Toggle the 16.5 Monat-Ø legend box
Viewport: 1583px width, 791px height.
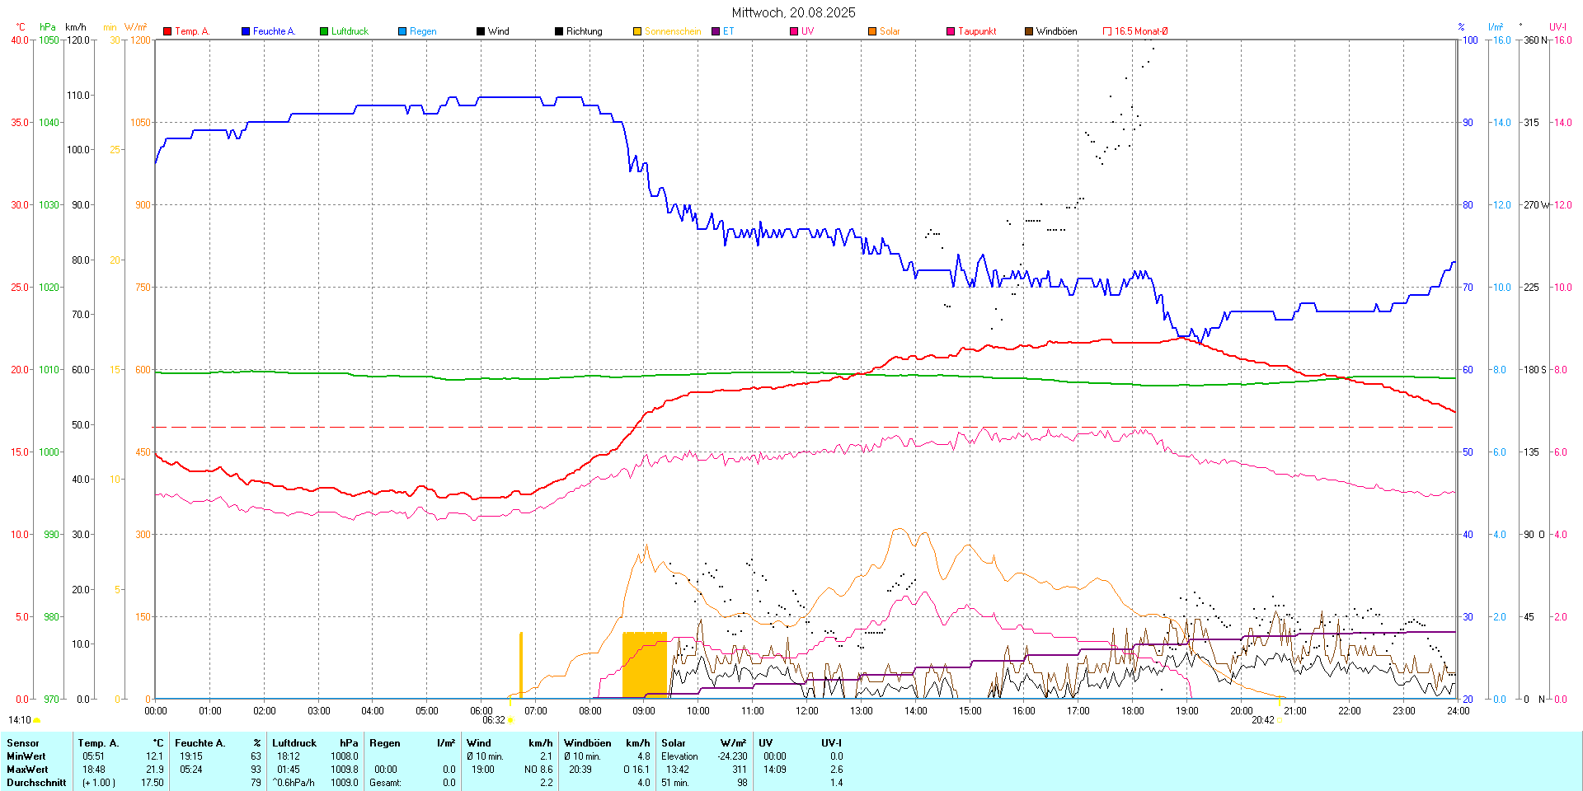pyautogui.click(x=1107, y=31)
